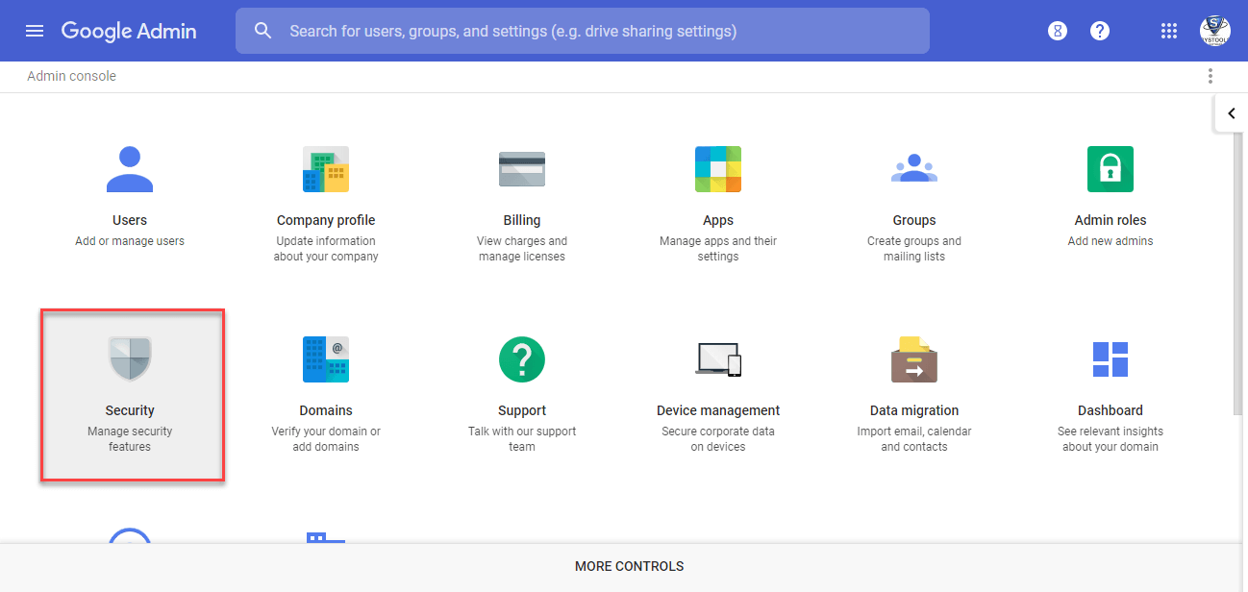This screenshot has width=1248, height=592.
Task: Click the vertical page scrollbar
Action: (x=1239, y=274)
